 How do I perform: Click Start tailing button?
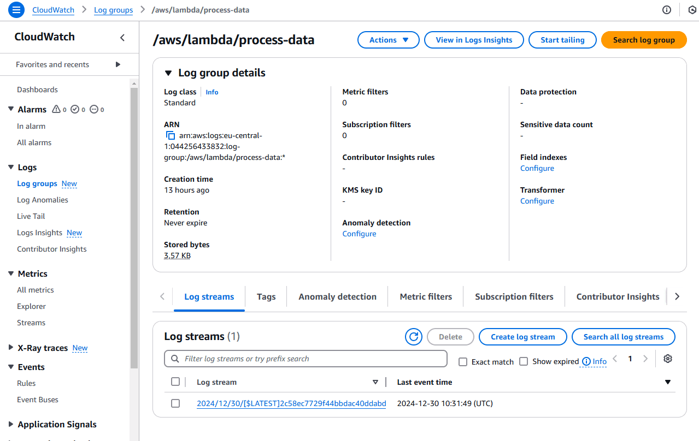click(562, 40)
